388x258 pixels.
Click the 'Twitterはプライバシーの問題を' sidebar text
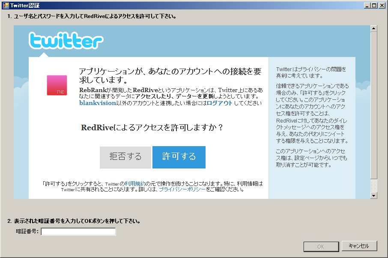tap(311, 69)
